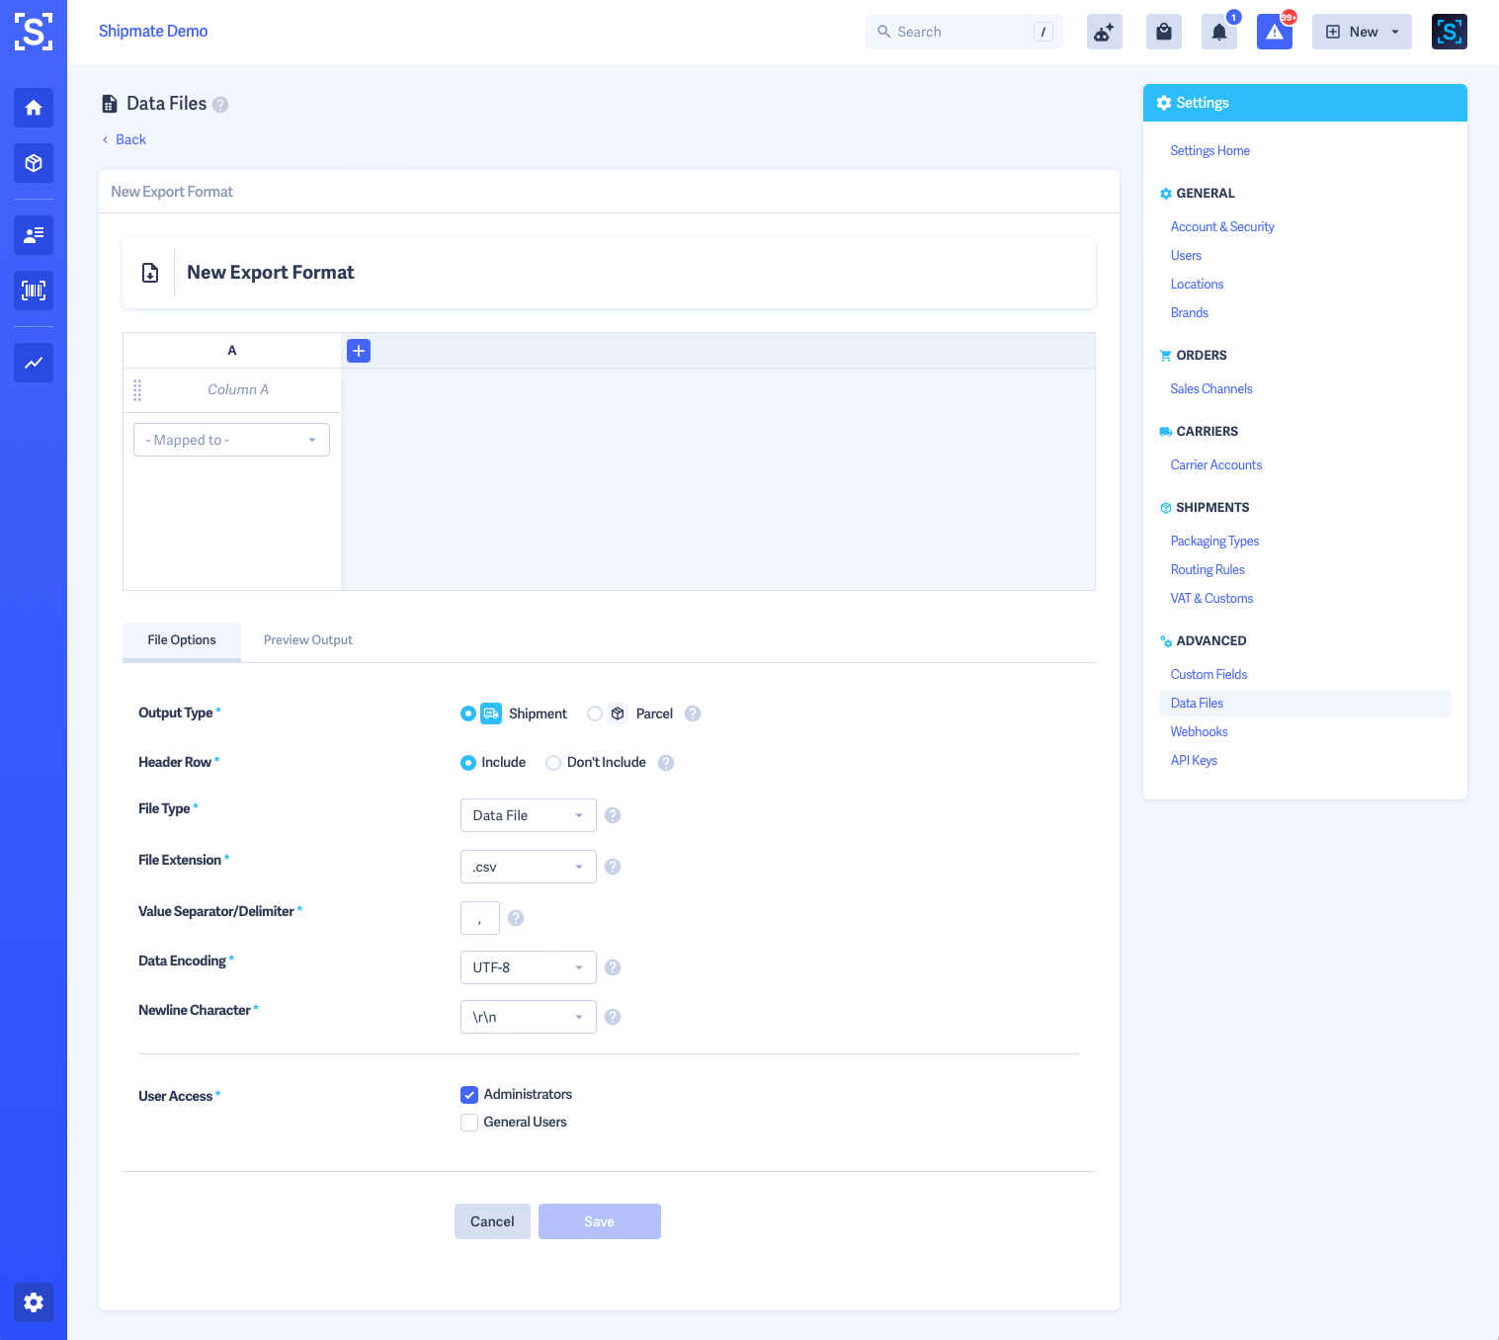The width and height of the screenshot is (1499, 1340).
Task: Add a new column with plus icon
Action: click(x=359, y=351)
